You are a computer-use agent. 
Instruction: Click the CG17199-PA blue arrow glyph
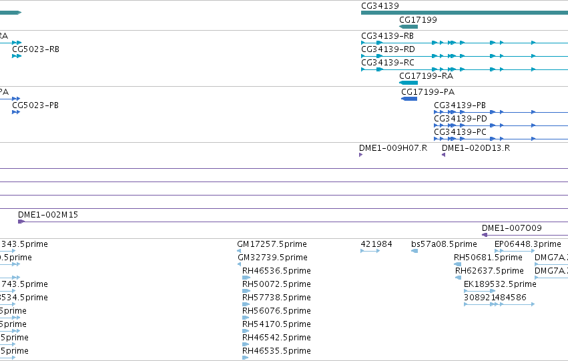[409, 99]
